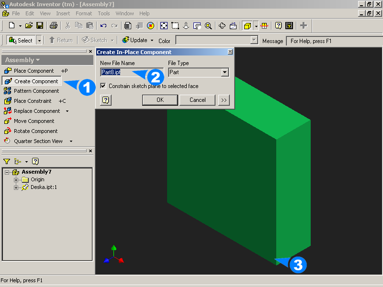383x287 pixels.
Task: Activate the Rotate view tool
Action: [x=222, y=25]
